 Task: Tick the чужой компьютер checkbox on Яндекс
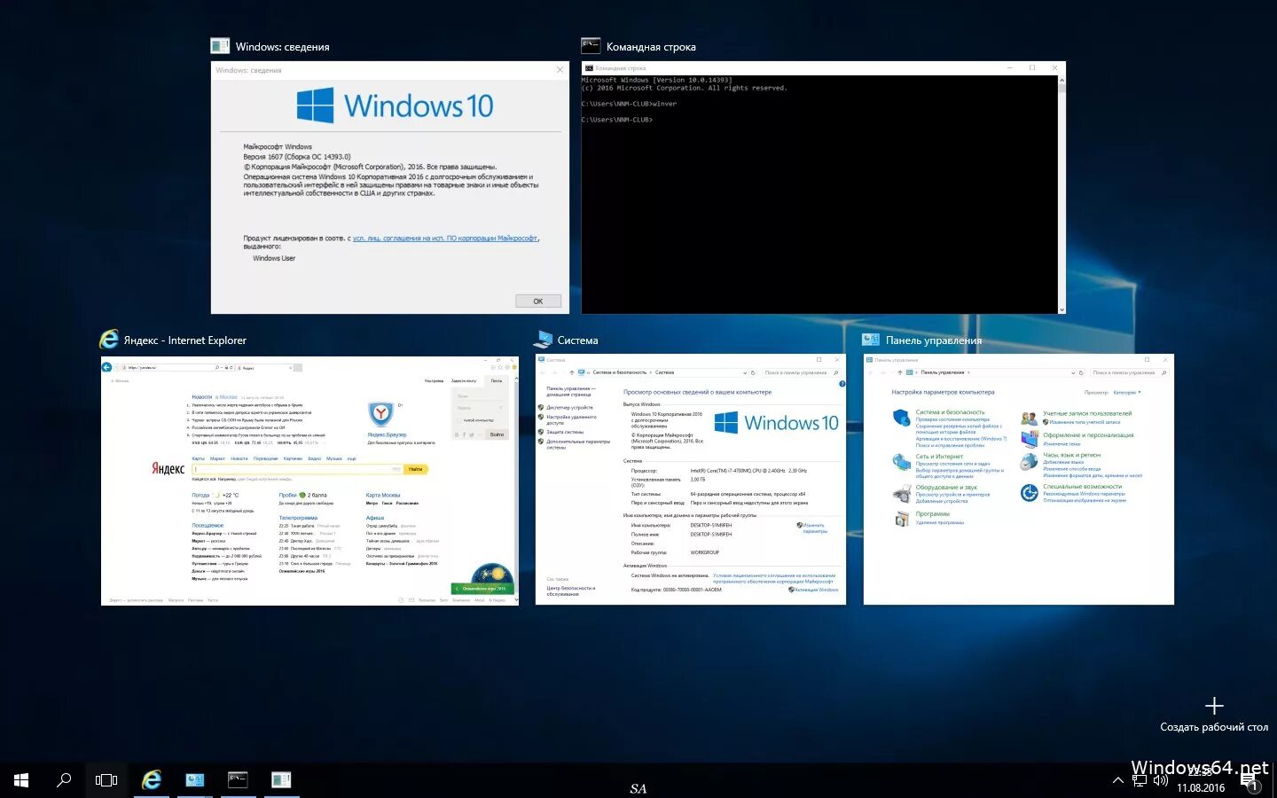point(459,420)
